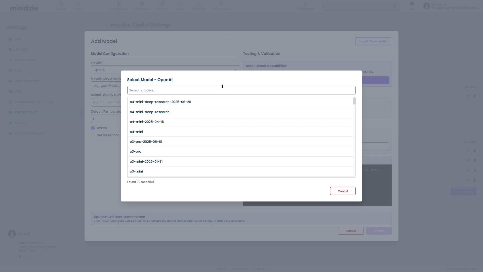Click the Search models input field
Viewport: 483px width, 272px height.
coord(241,90)
